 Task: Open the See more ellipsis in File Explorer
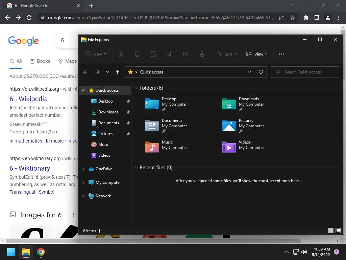coord(281,54)
